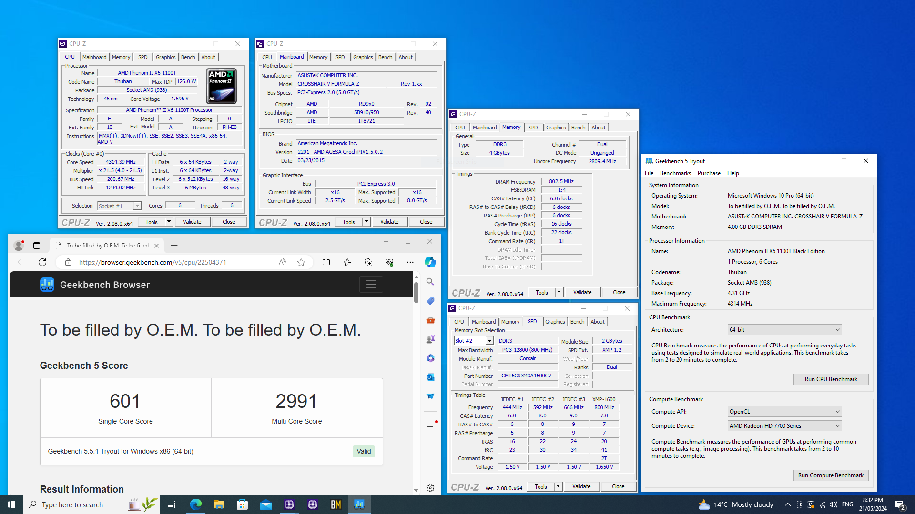Screen dimensions: 915x514
Task: Expand Tools dropdown arrow in CPU tab window
Action: coord(169,222)
